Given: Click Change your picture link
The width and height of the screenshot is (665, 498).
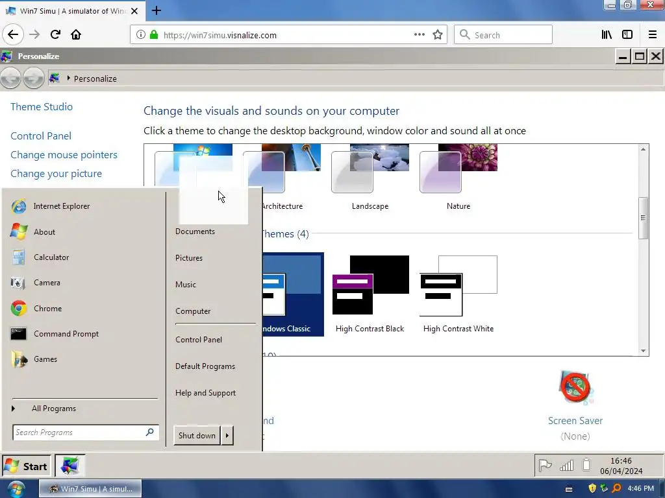Looking at the screenshot, I should click(x=56, y=174).
